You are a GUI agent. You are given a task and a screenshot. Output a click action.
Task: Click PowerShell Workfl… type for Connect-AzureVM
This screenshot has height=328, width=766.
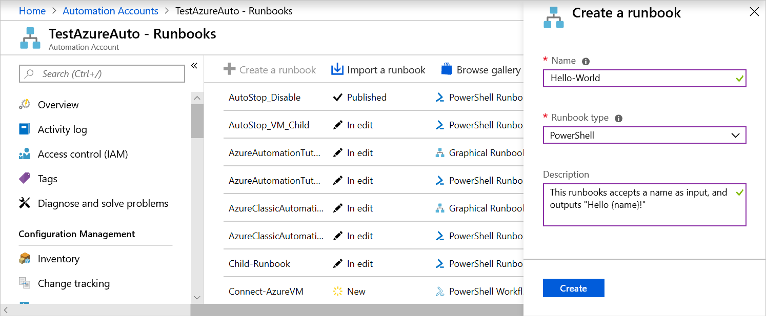tap(486, 292)
